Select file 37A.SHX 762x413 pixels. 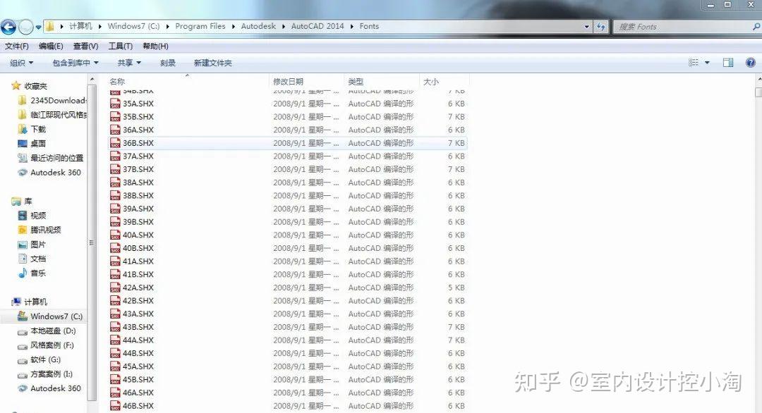(138, 156)
